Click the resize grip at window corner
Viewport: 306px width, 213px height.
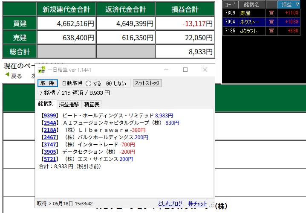(211, 205)
